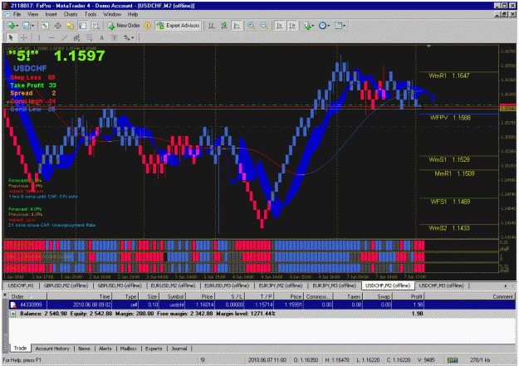The height and width of the screenshot is (366, 519).
Task: Toggle the Data Window panel
Action: (x=58, y=26)
